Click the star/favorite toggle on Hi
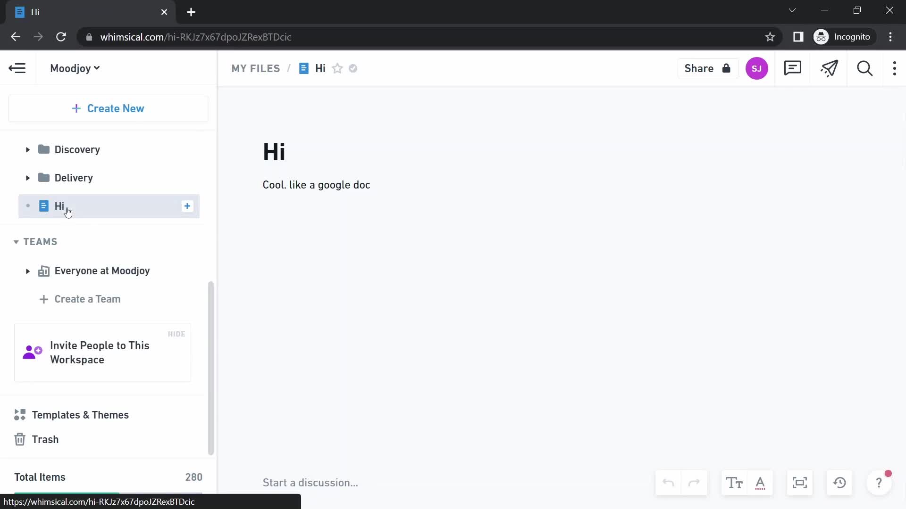The height and width of the screenshot is (509, 906). [337, 68]
